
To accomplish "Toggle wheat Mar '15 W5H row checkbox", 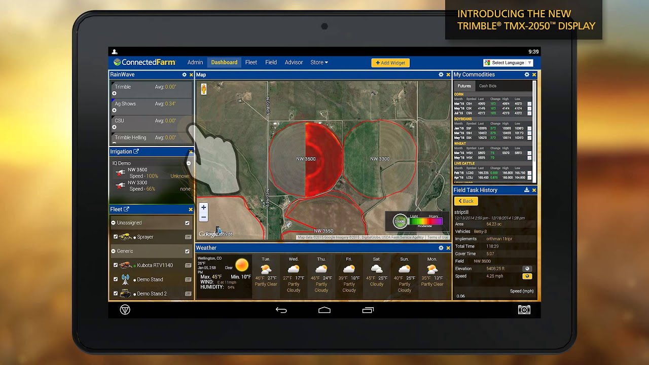I will tap(529, 153).
